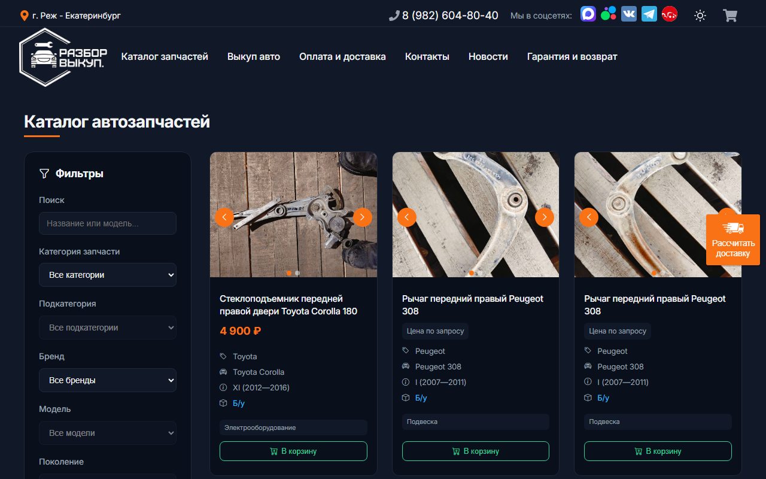Click XI (2012—2016) generation text
766x479 pixels.
(261, 387)
